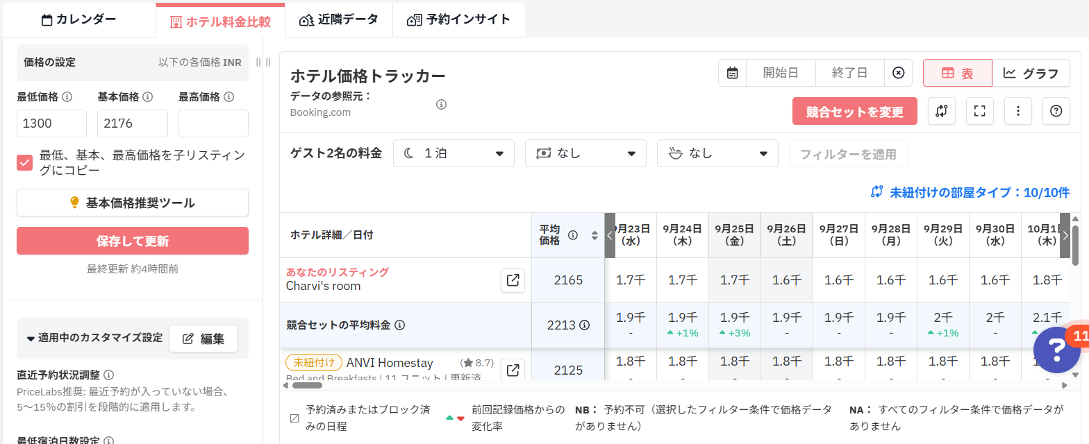
Task: Switch to the 近隣データ tab
Action: [339, 19]
